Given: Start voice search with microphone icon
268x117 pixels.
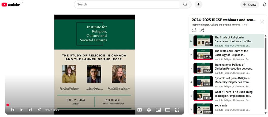Looking at the screenshot, I should point(198,5).
